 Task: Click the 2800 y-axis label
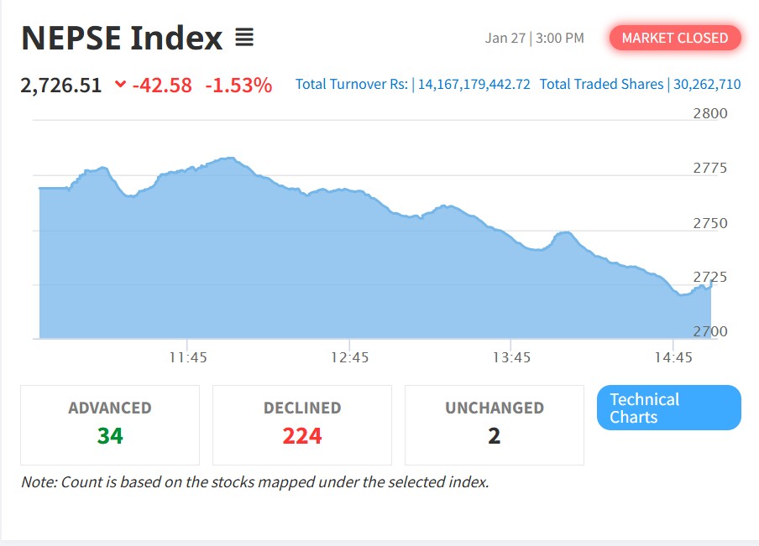point(710,113)
